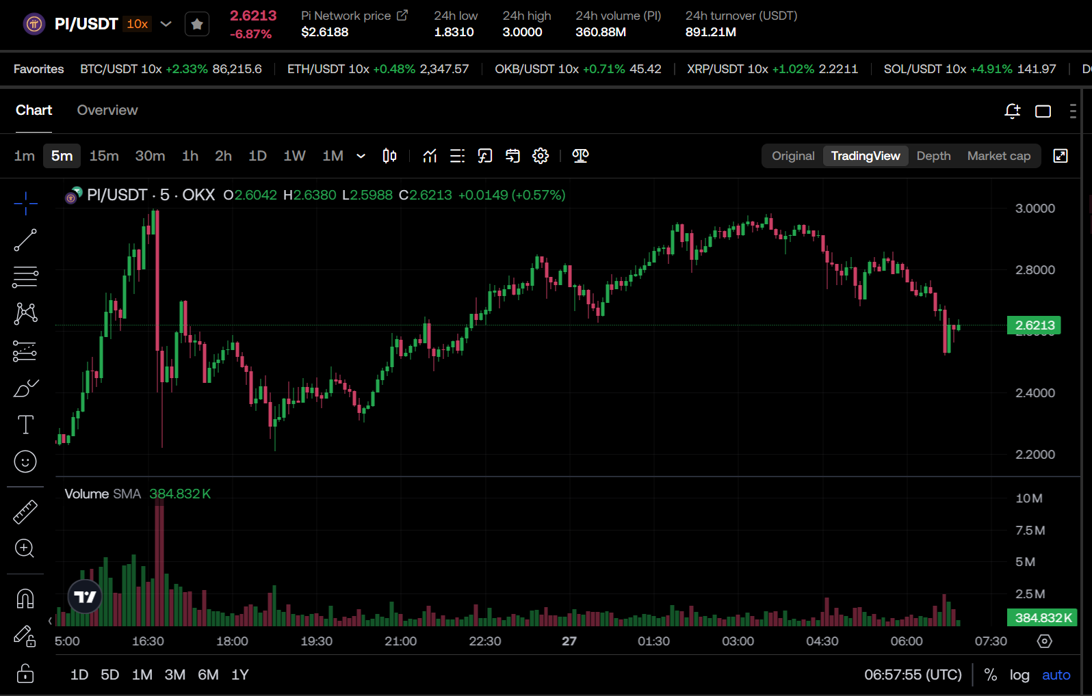Open XRP/USDT 10x from favorites

(x=772, y=69)
